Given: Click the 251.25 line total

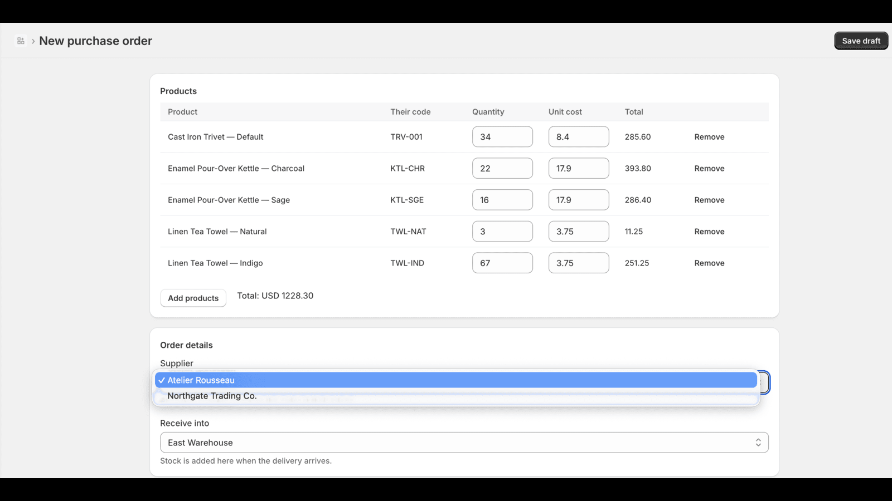Looking at the screenshot, I should [637, 263].
